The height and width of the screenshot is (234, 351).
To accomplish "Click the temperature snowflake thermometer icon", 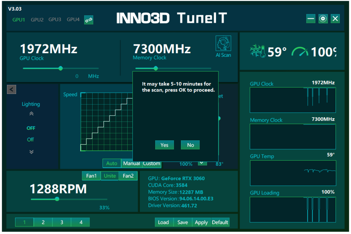I will (x=257, y=51).
